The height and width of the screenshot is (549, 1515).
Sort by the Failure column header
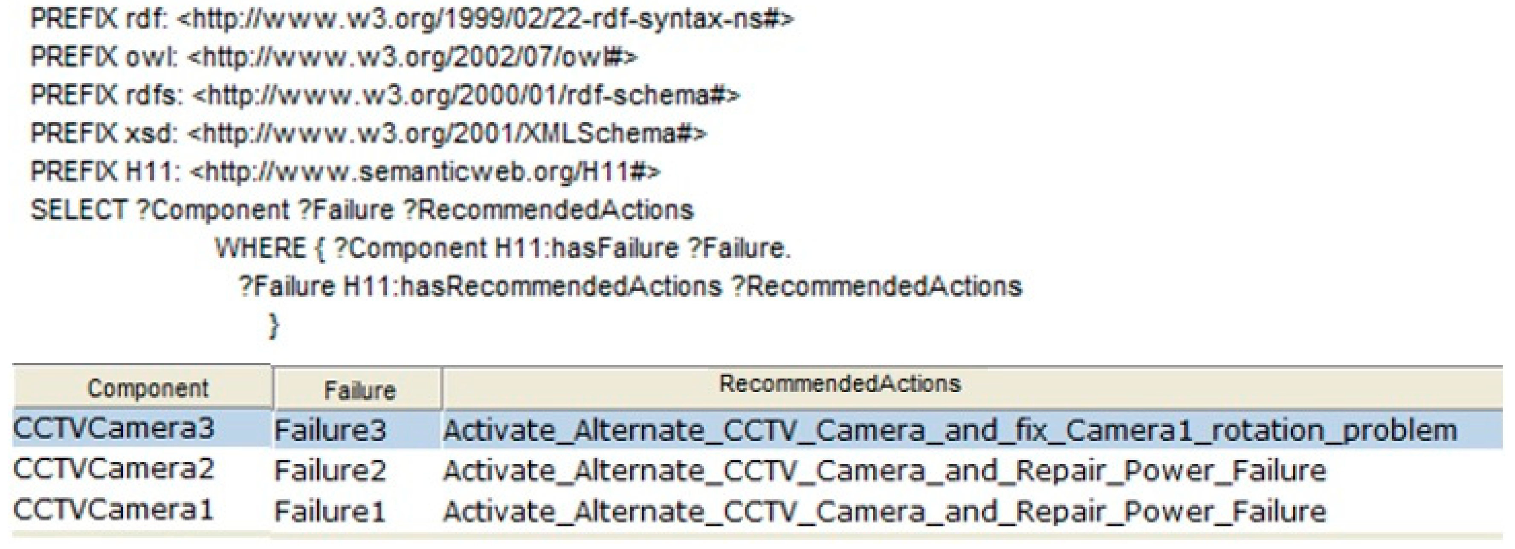[x=359, y=390]
